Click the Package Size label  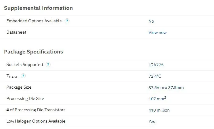pyautogui.click(x=19, y=87)
